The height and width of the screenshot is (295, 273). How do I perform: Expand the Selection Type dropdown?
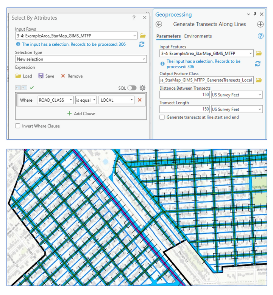81,59
